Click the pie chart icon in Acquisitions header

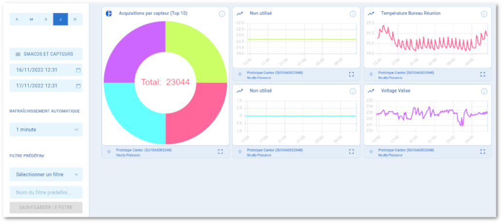tap(109, 14)
